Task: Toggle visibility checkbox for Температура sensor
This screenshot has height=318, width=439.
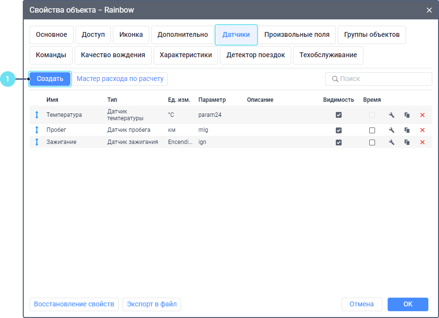Action: pyautogui.click(x=339, y=115)
